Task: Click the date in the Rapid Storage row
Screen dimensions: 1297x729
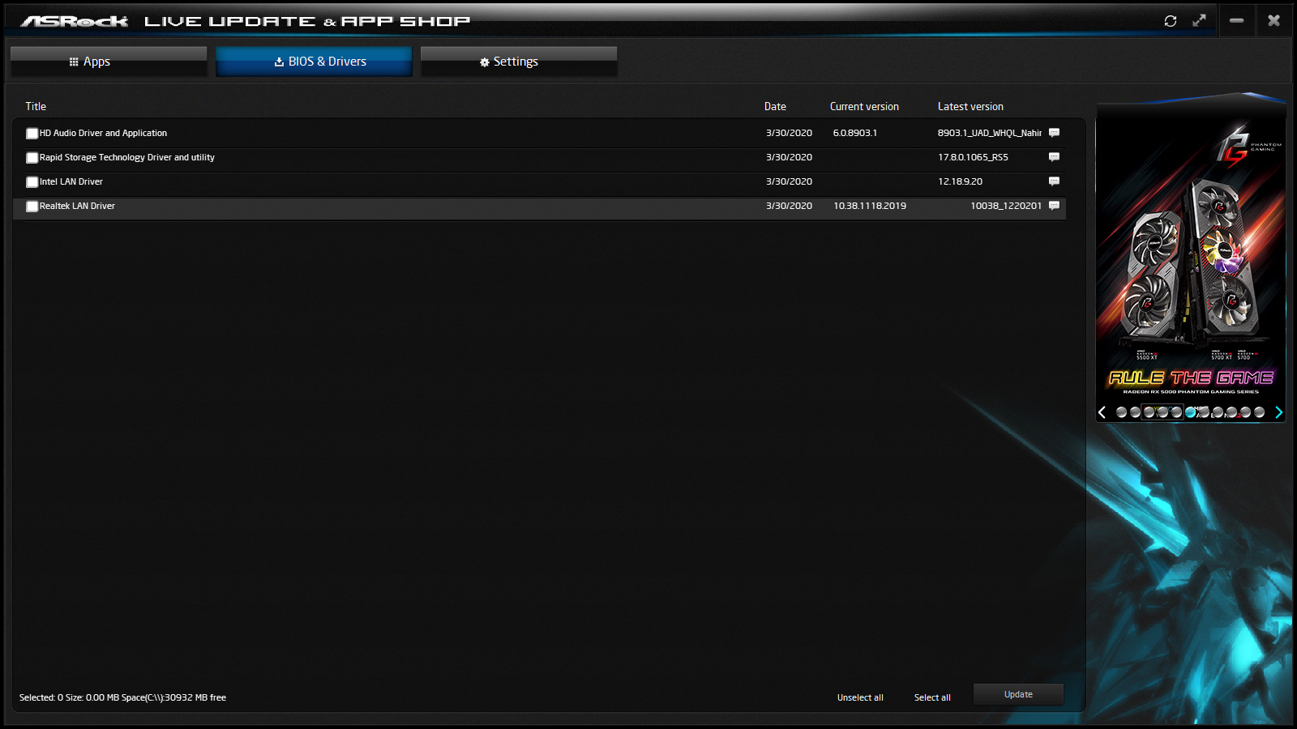Action: (x=789, y=157)
